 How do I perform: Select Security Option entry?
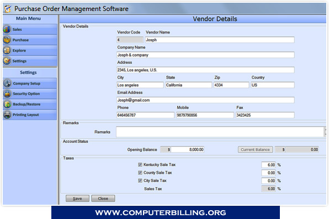tap(30, 94)
